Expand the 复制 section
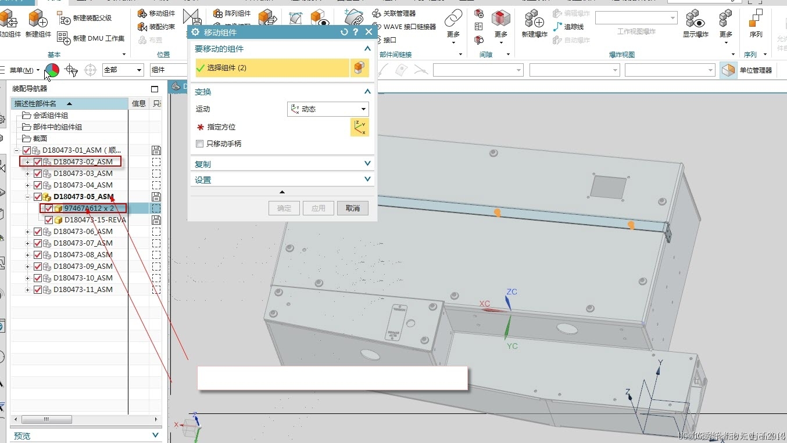The width and height of the screenshot is (787, 443). tap(367, 164)
